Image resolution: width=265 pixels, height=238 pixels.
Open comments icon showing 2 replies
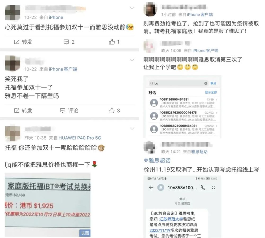[66, 42]
